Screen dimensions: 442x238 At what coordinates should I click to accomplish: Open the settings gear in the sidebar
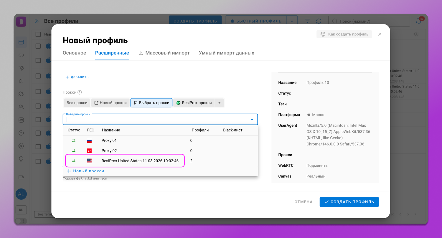pyautogui.click(x=21, y=146)
